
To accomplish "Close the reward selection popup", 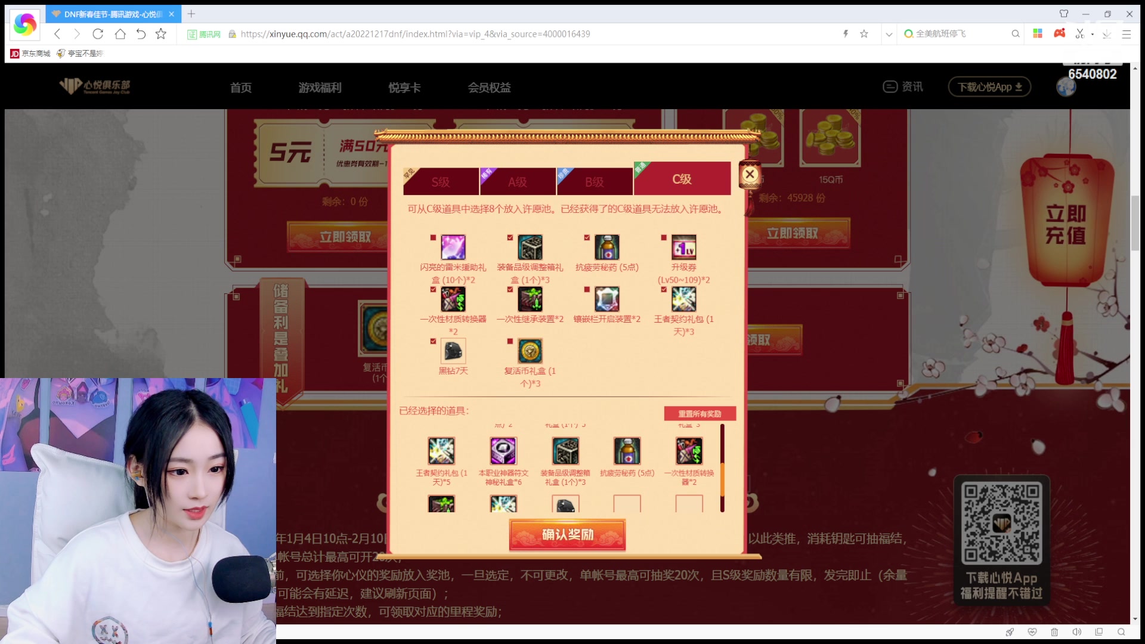I will 750,174.
